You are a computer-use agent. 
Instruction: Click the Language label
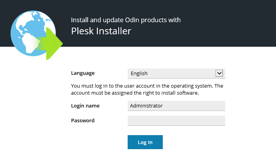[x=83, y=73]
